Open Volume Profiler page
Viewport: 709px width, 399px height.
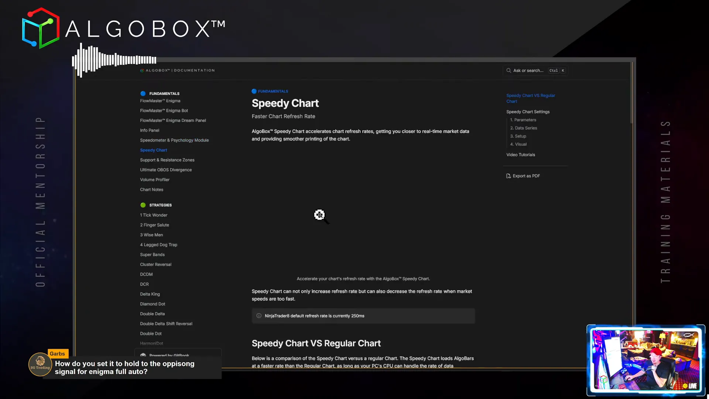[155, 180]
